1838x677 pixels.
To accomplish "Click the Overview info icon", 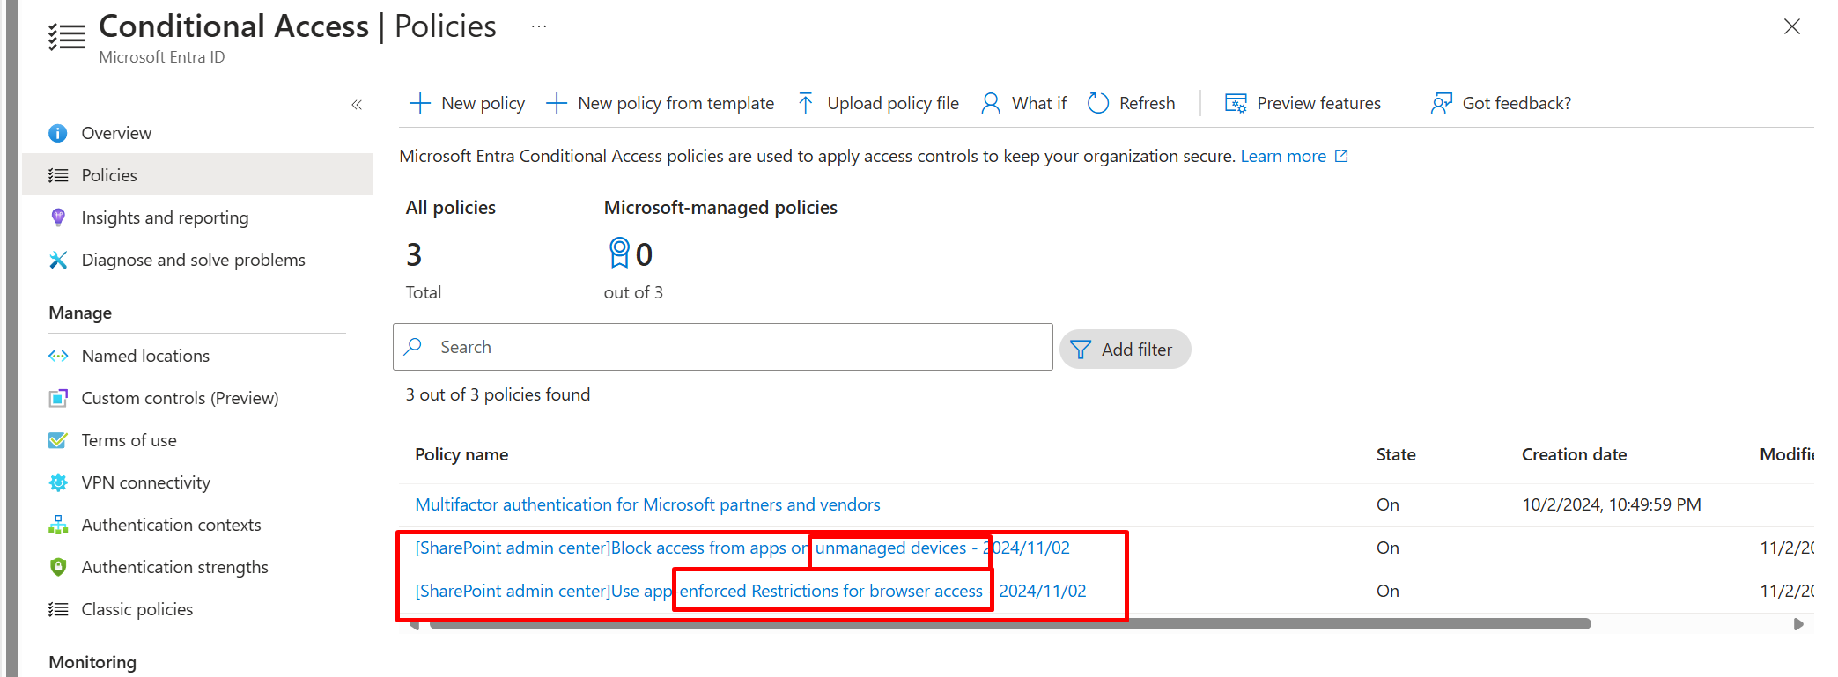I will (x=58, y=133).
